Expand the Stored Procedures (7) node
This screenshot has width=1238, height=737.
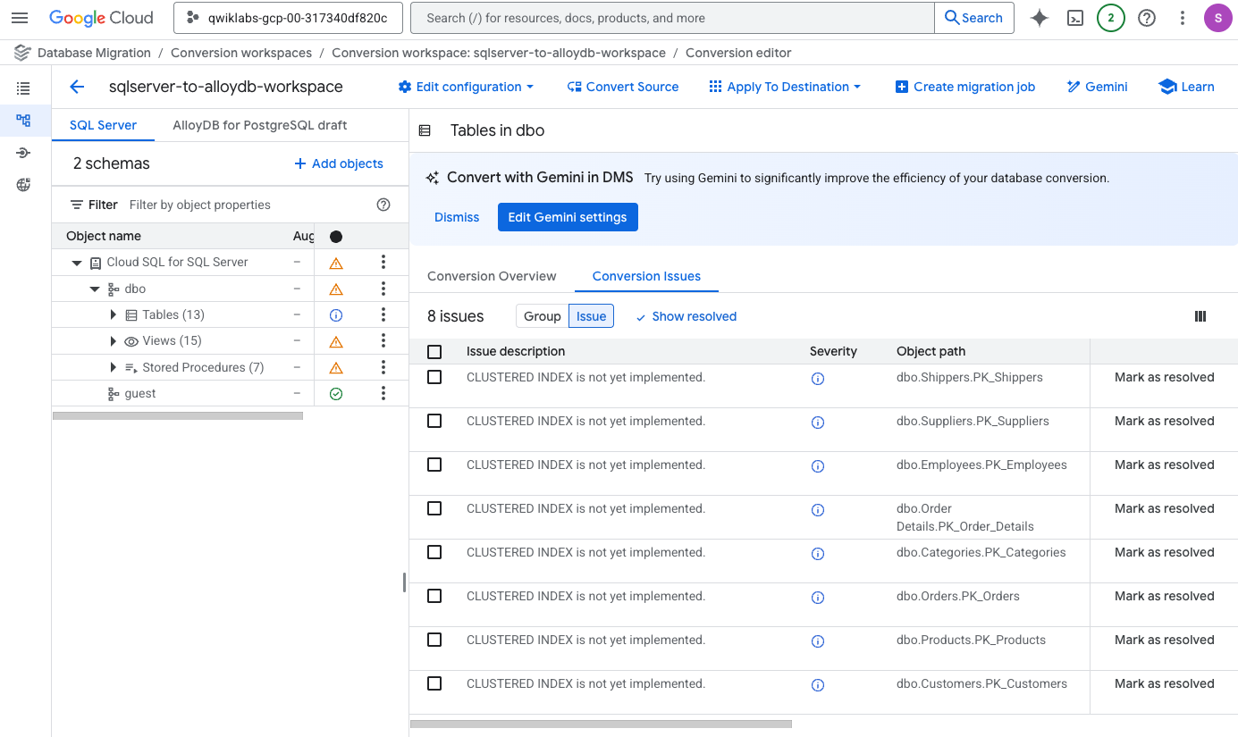pos(113,367)
